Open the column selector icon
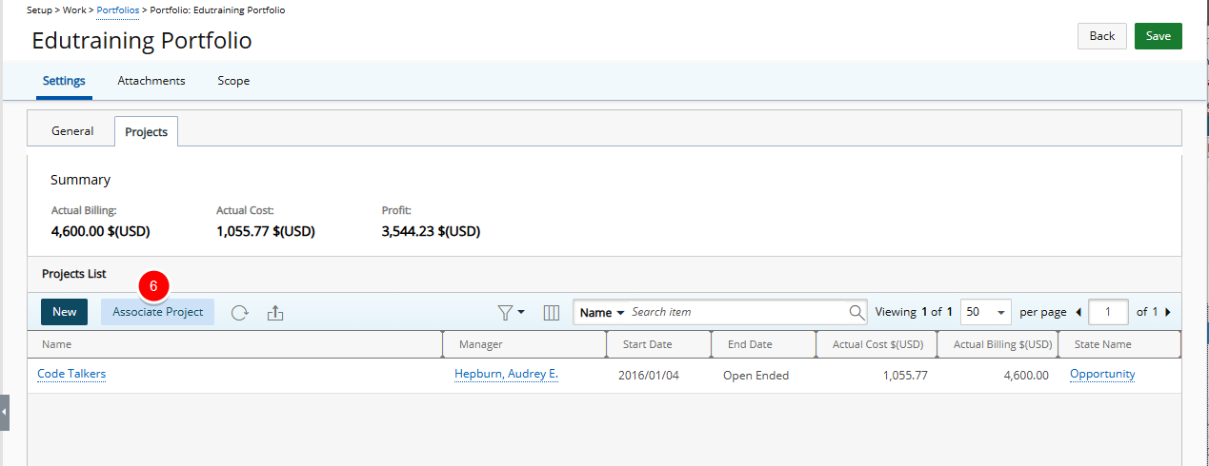1209x466 pixels. coord(551,312)
